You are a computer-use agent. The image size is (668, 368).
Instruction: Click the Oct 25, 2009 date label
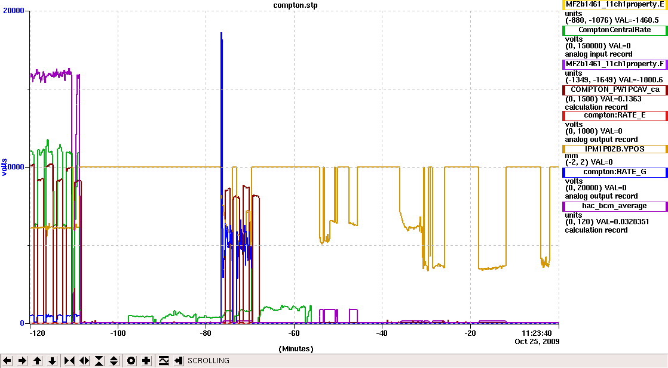(x=537, y=342)
